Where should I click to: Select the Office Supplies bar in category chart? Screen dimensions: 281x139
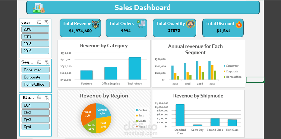[x=111, y=73]
